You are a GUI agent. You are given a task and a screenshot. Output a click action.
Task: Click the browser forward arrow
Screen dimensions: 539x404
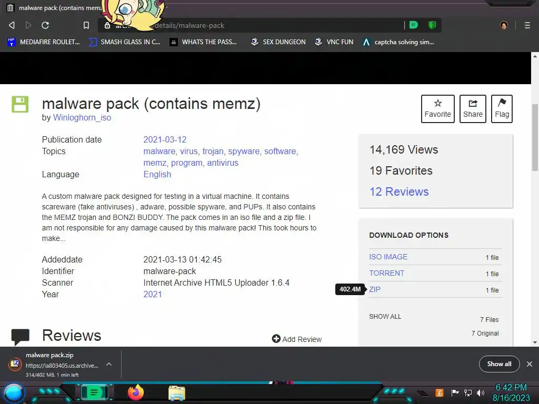click(28, 25)
